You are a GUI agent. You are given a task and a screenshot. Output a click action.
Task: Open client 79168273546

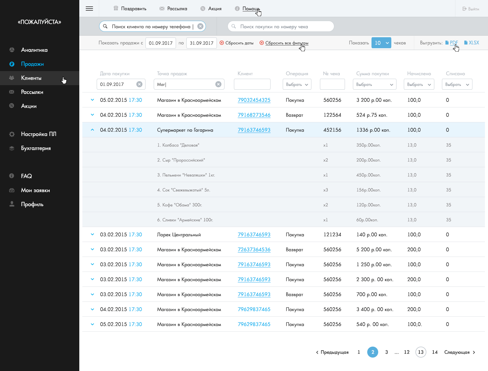[254, 115]
